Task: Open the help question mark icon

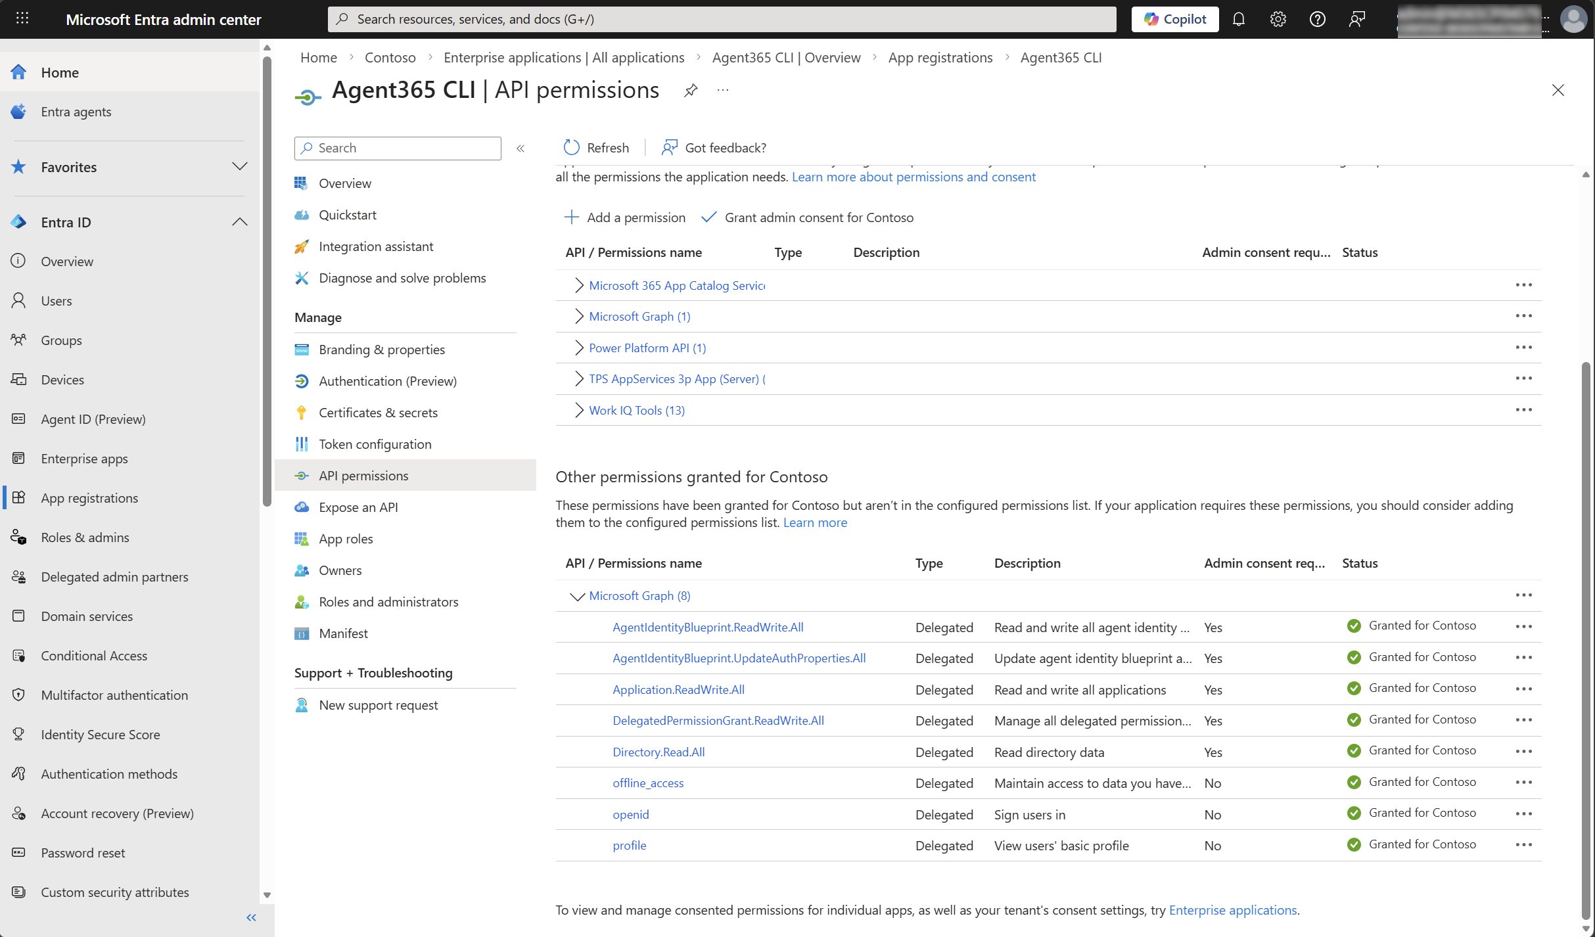Action: (1317, 19)
